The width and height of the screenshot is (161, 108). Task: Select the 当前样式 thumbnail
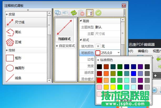click(64, 30)
